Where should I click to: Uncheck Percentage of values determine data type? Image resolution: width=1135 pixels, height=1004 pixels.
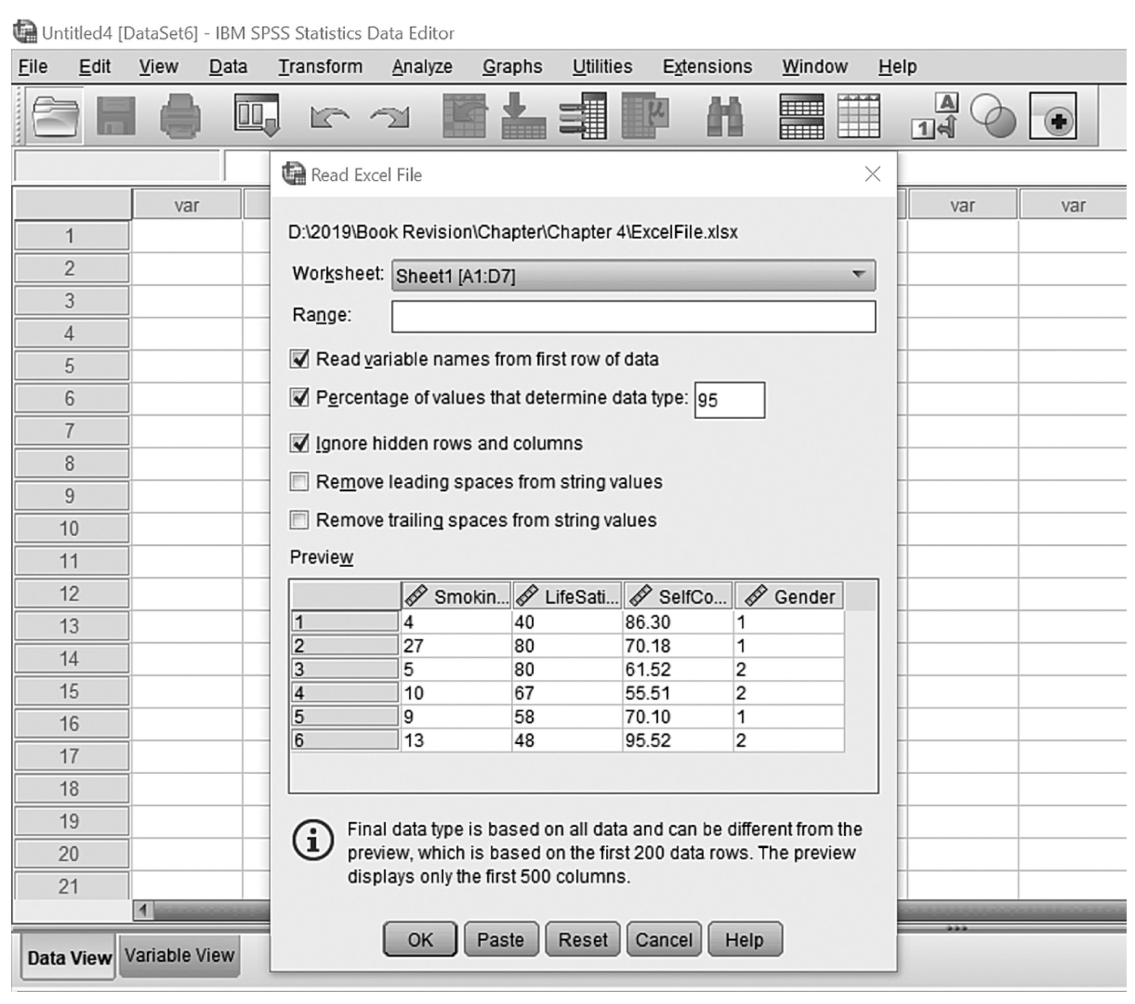click(x=299, y=397)
